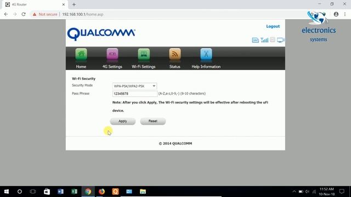The height and width of the screenshot is (197, 351).
Task: Open the Windows Start menu
Action: pos(7,192)
